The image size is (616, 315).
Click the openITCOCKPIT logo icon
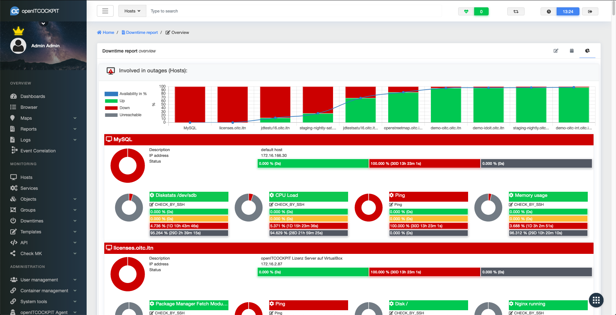[15, 11]
